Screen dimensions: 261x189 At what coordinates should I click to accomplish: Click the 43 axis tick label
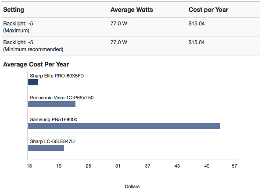coord(177,166)
